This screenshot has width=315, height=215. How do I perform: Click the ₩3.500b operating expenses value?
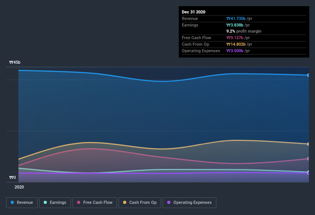pyautogui.click(x=235, y=51)
